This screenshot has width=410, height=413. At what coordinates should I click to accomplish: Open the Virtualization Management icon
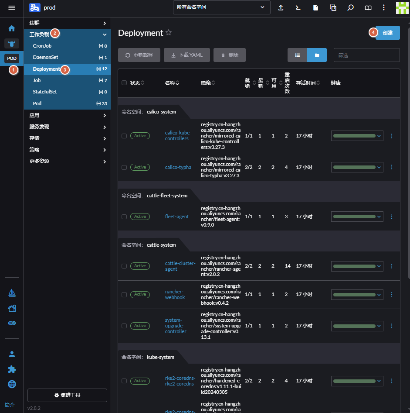pos(12,323)
